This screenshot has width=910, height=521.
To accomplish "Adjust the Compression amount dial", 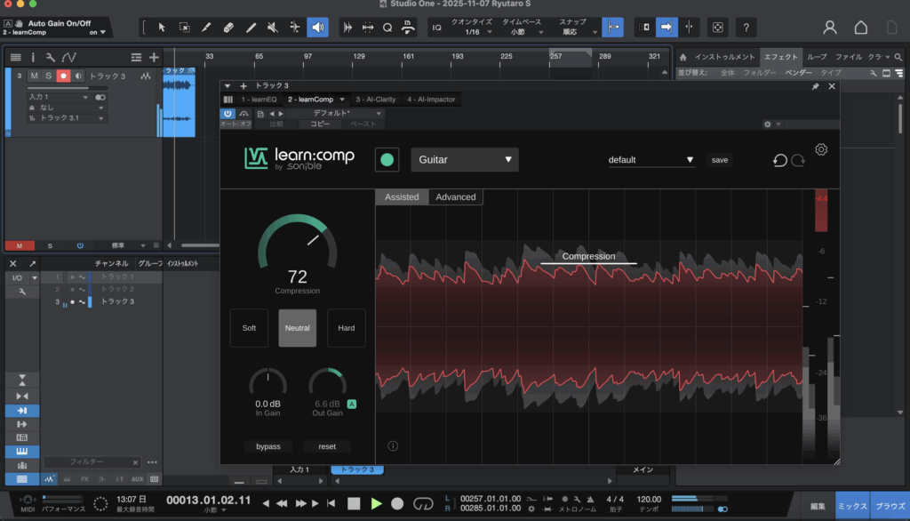I will (297, 244).
